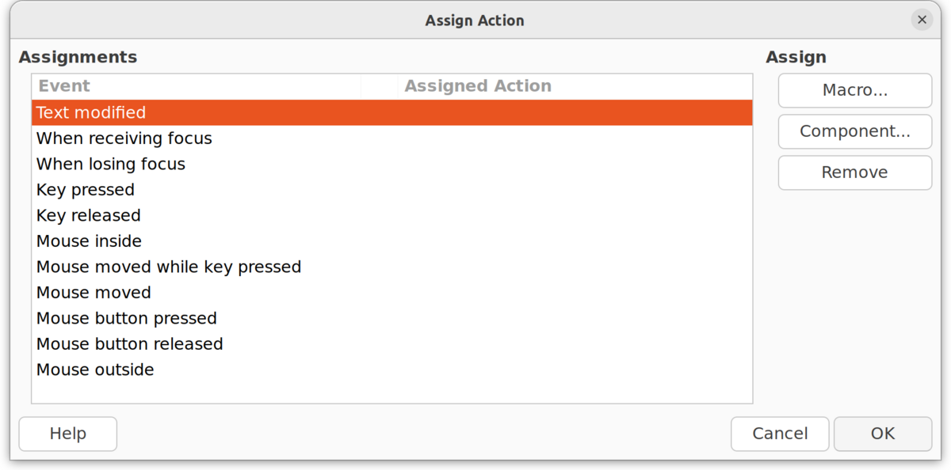The width and height of the screenshot is (951, 470).
Task: Open the Component... assignment dialog
Action: click(854, 131)
